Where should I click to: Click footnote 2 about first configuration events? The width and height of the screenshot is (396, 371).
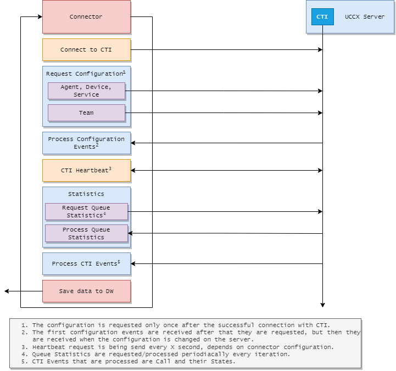point(191,336)
